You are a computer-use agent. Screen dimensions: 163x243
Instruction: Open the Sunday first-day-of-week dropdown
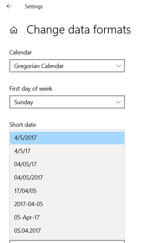pos(67,102)
